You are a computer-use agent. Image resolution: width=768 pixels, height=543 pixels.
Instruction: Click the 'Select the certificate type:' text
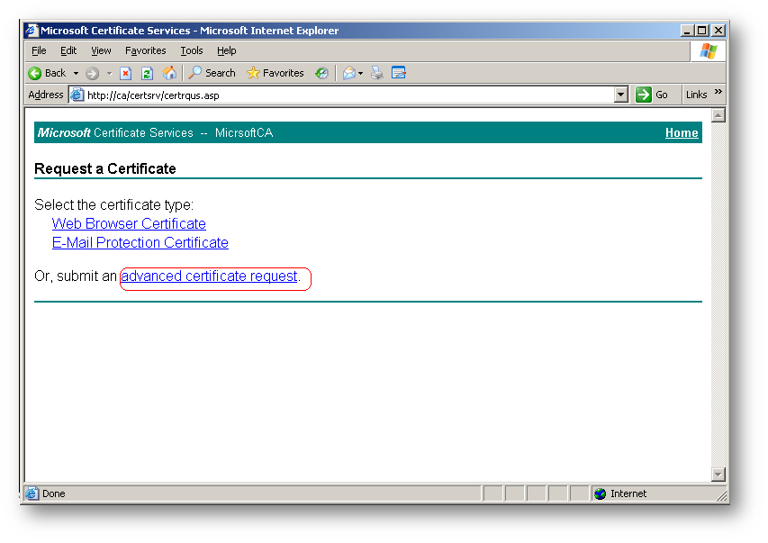[x=114, y=204]
